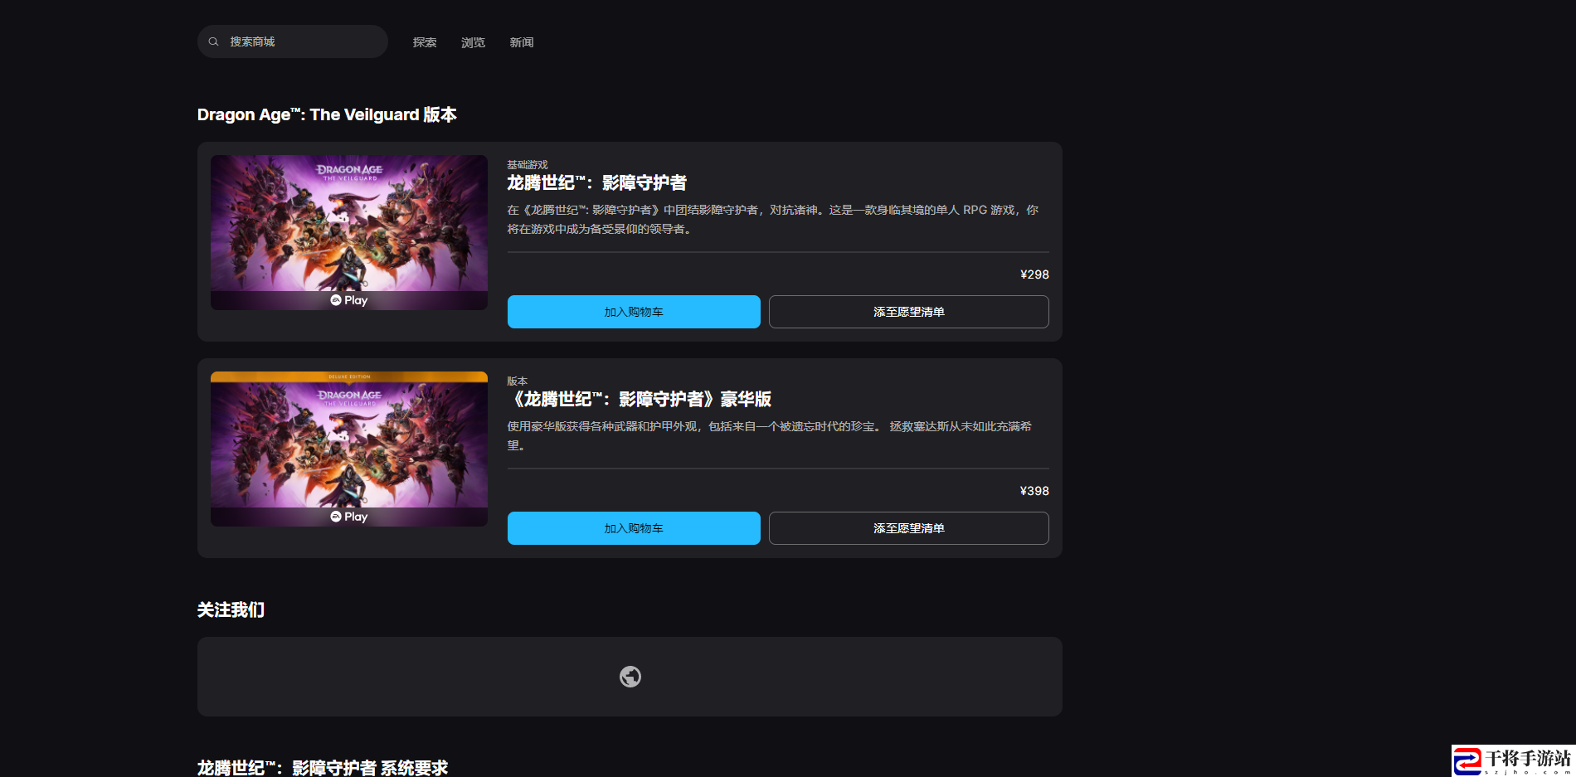The image size is (1576, 777).
Task: Add the ¥398 deluxe edition to cart
Action: [634, 528]
